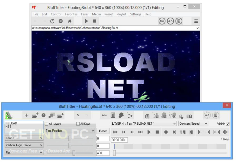
Task: Add the blob-shaped layer icon
Action: (x=121, y=115)
